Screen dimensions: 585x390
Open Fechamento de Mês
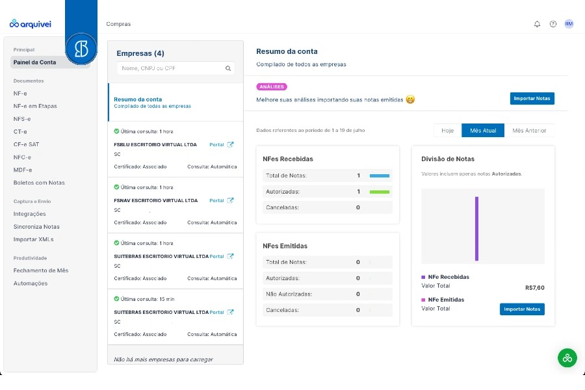pyautogui.click(x=41, y=270)
